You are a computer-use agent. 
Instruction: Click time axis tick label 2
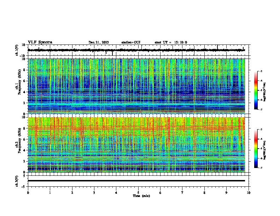coord(72,192)
